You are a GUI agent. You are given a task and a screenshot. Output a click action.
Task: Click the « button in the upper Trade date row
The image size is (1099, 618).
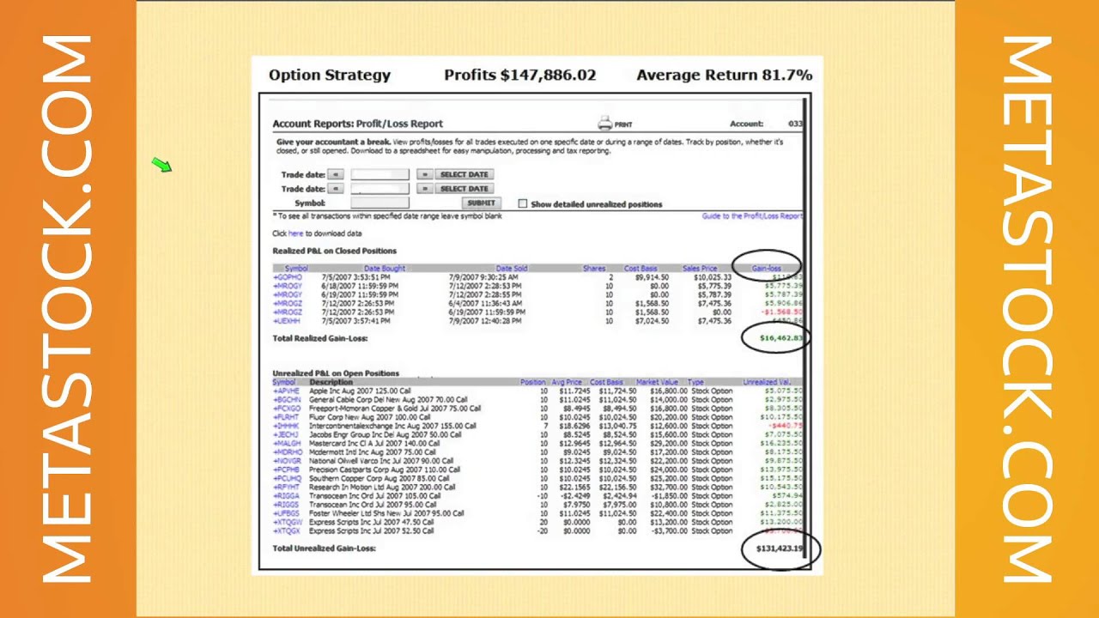[336, 175]
